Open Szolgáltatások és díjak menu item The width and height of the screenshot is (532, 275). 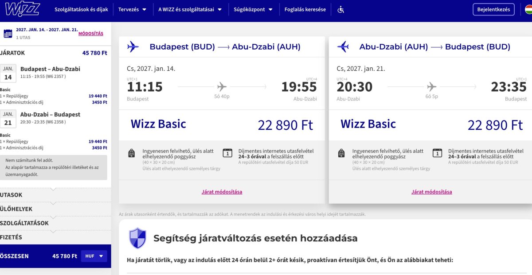click(81, 9)
